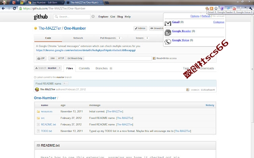
Task: Select the HTTP clone option
Action: [61, 58]
